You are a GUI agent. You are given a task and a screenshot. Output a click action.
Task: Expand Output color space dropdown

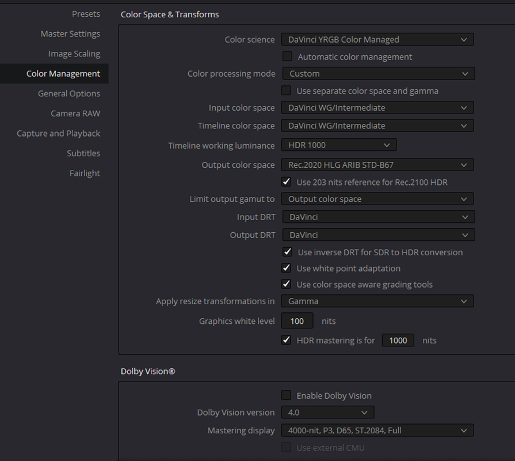377,165
